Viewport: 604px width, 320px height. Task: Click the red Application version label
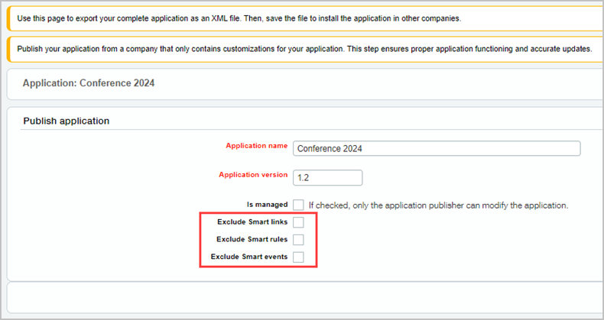(x=253, y=175)
